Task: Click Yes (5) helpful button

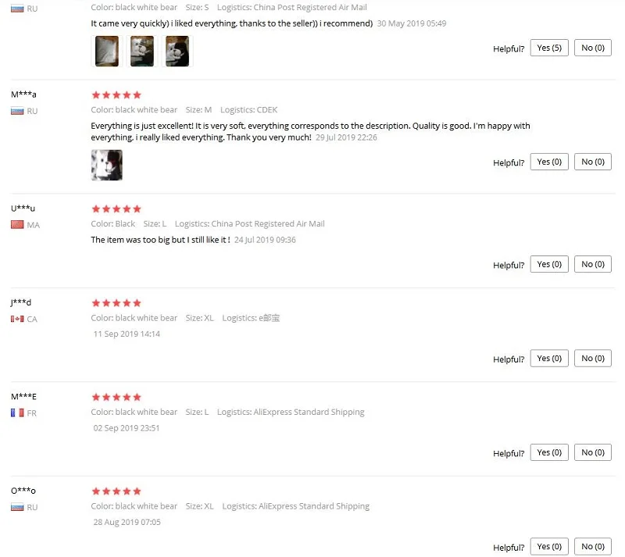Action: (549, 48)
